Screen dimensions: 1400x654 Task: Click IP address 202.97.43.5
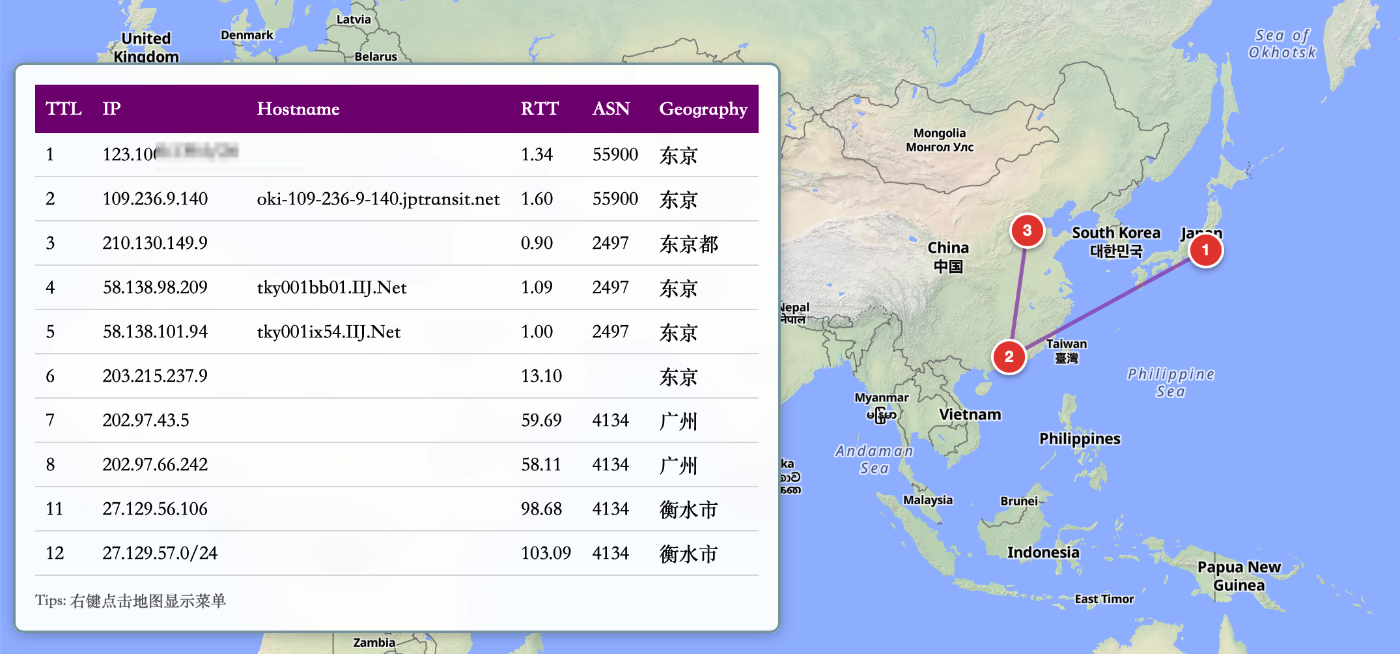point(146,420)
